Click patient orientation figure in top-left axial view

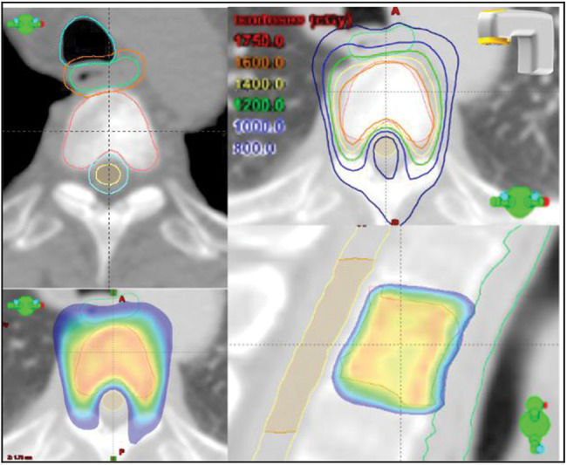point(26,24)
